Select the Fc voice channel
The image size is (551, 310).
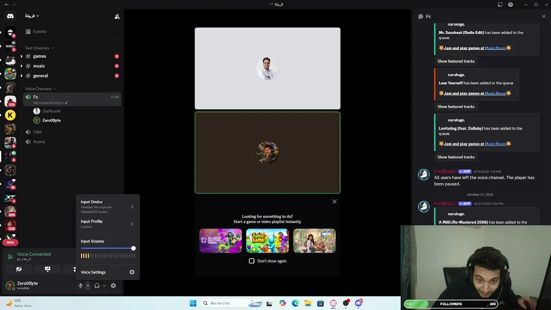(x=72, y=99)
